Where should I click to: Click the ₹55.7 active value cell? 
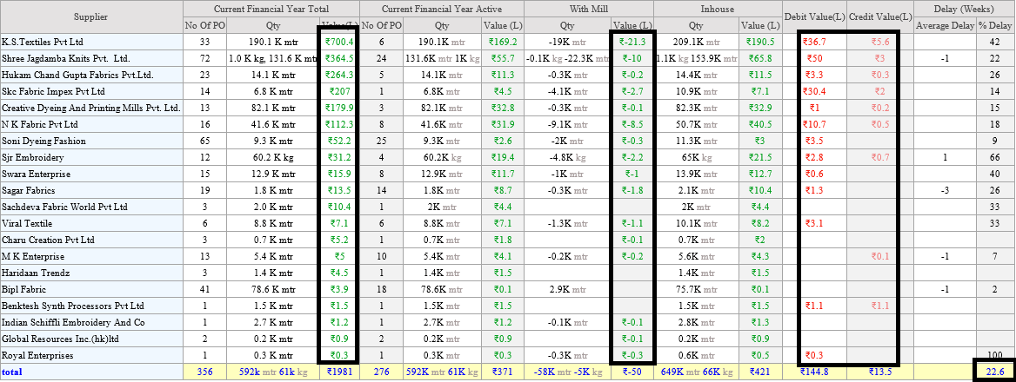pos(502,58)
